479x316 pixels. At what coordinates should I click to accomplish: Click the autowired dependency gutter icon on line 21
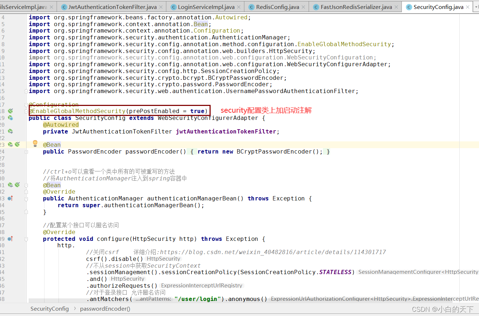10,131
